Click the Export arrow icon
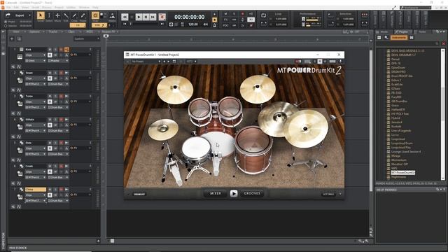 coord(8,15)
